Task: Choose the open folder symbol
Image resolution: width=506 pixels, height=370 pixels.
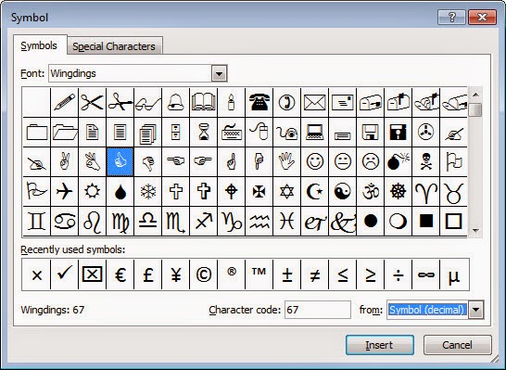Action: [65, 132]
